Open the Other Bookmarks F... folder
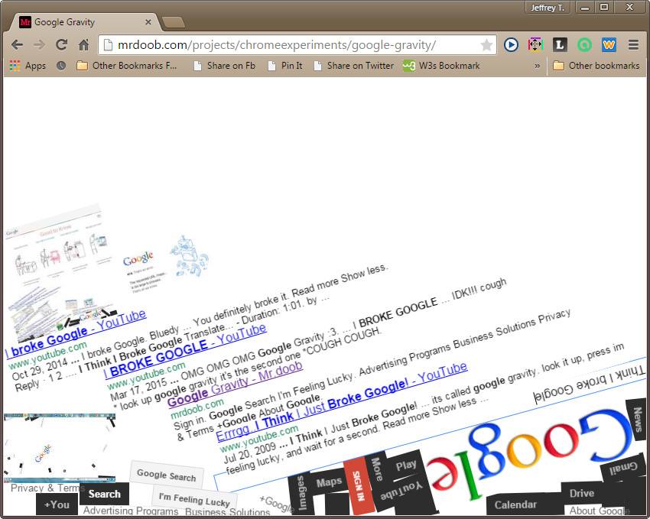The width and height of the screenshot is (650, 519). [x=127, y=66]
